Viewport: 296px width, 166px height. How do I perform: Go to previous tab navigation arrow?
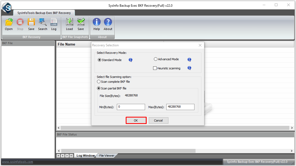(63, 156)
